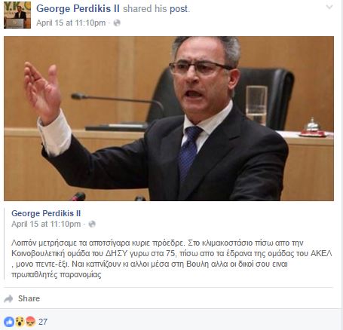Screen dimensions: 343x330
Task: Click the blue Like reaction icon
Action: click(9, 322)
